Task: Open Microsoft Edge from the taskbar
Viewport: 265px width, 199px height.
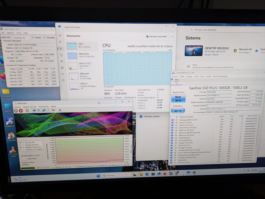Action: 147,174
